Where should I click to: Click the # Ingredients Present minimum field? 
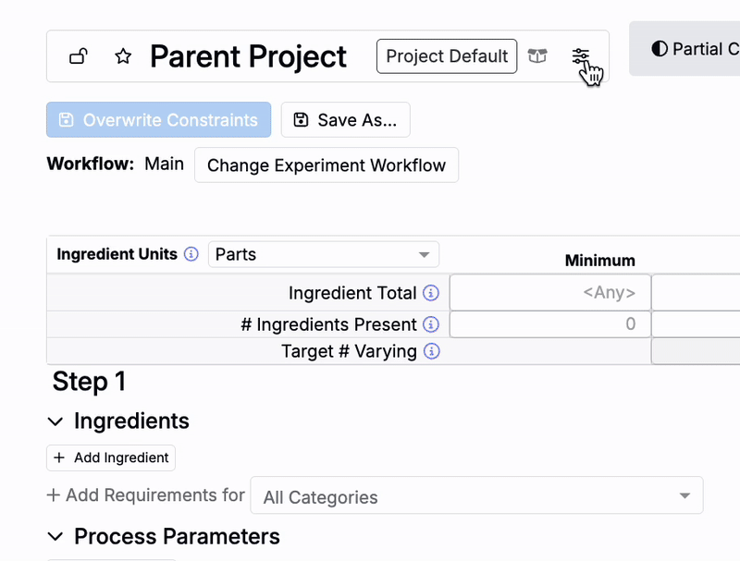(x=550, y=324)
